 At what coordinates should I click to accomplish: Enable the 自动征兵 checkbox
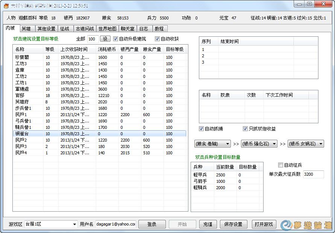(280, 165)
